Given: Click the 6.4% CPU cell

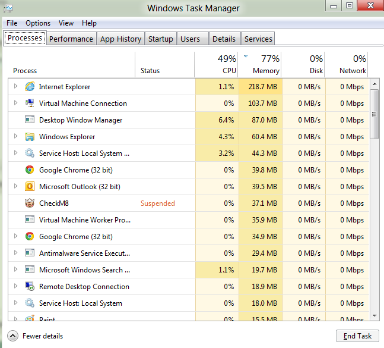Looking at the screenshot, I should coord(217,120).
